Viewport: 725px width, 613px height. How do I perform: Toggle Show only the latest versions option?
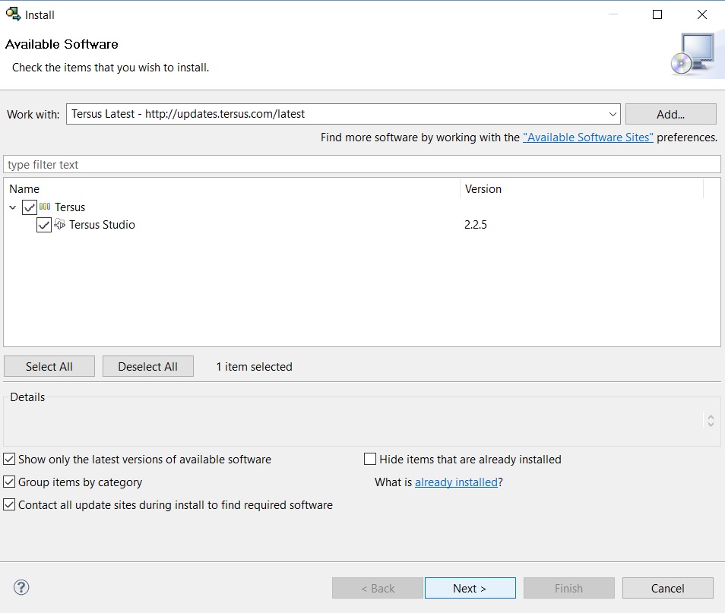coord(9,459)
